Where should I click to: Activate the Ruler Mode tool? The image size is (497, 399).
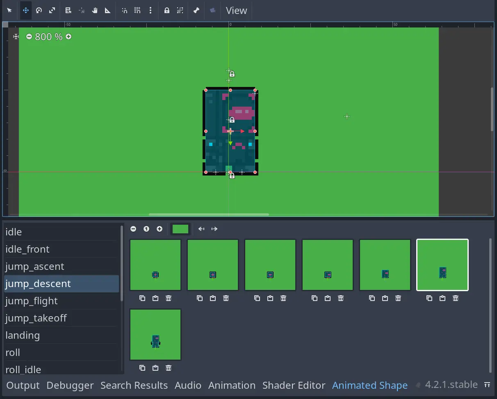click(x=108, y=11)
